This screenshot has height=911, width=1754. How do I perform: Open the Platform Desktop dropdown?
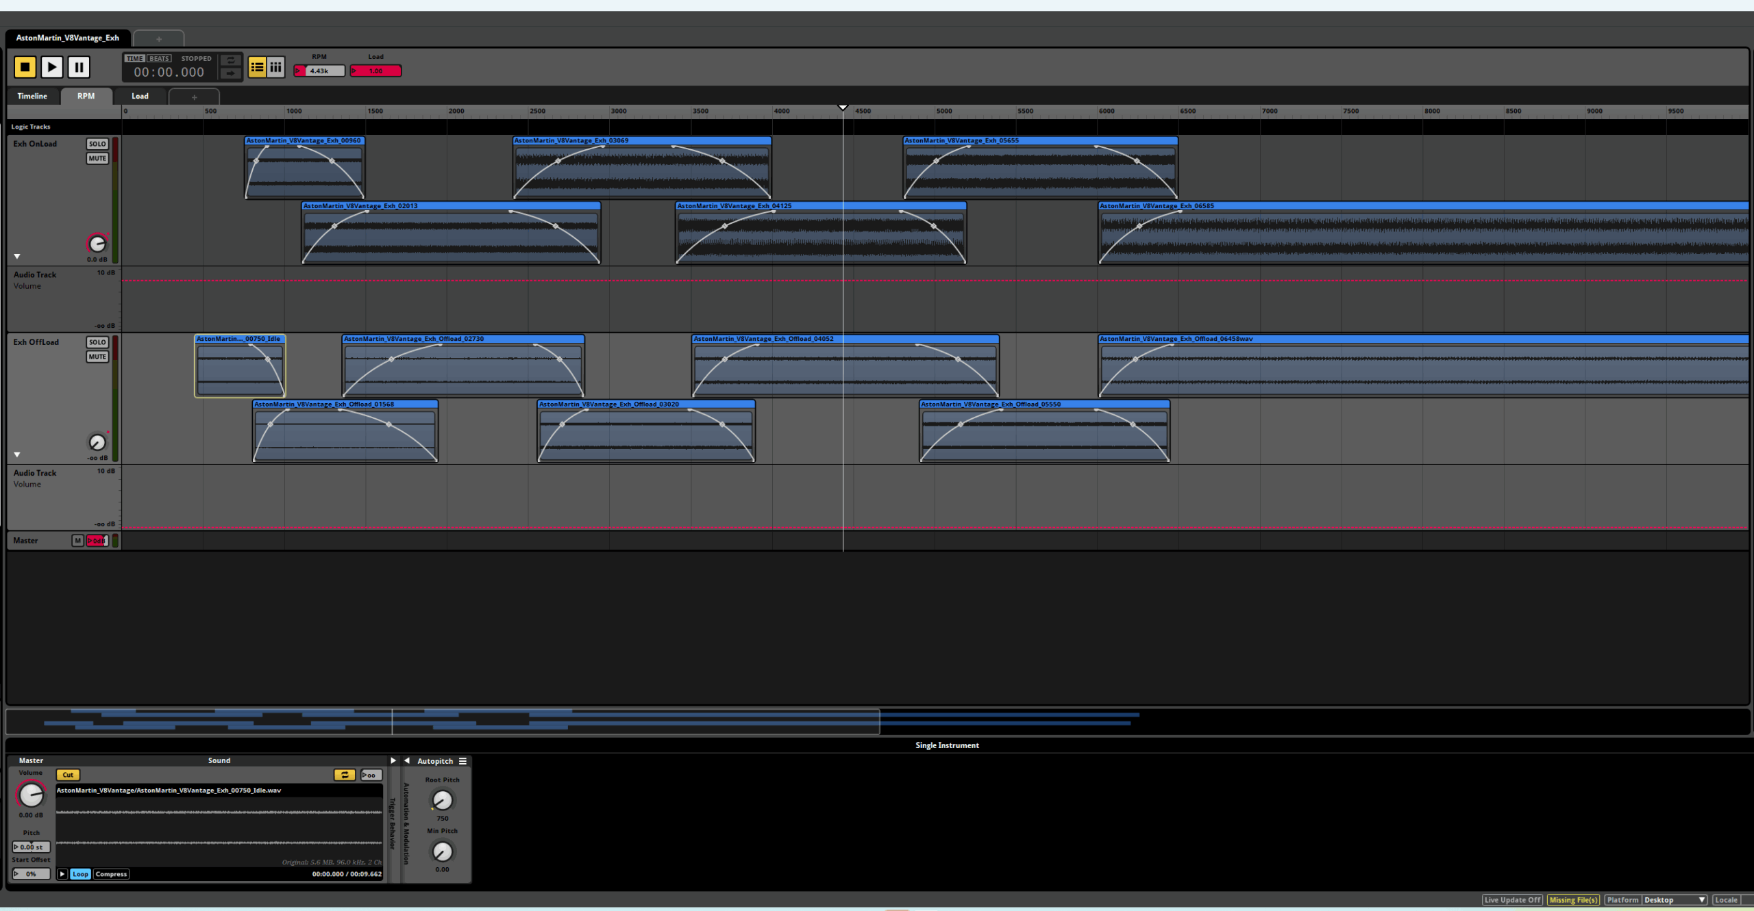pyautogui.click(x=1674, y=900)
